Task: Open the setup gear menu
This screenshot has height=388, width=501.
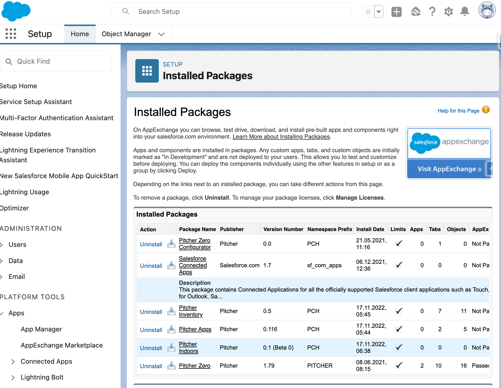Action: point(448,12)
